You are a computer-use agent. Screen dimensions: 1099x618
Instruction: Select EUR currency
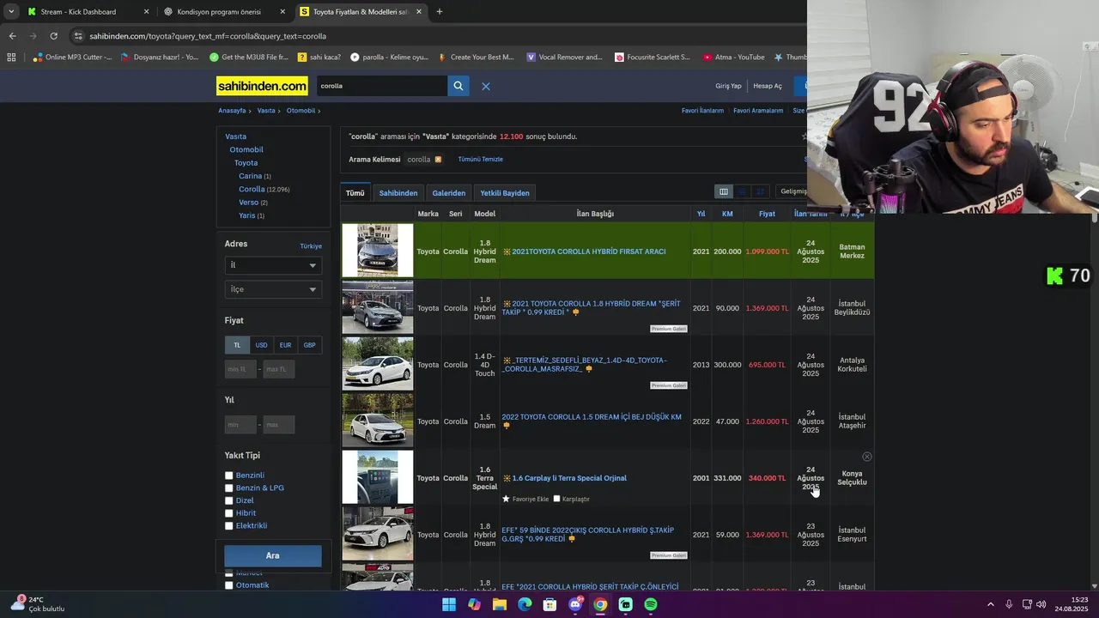coord(285,345)
